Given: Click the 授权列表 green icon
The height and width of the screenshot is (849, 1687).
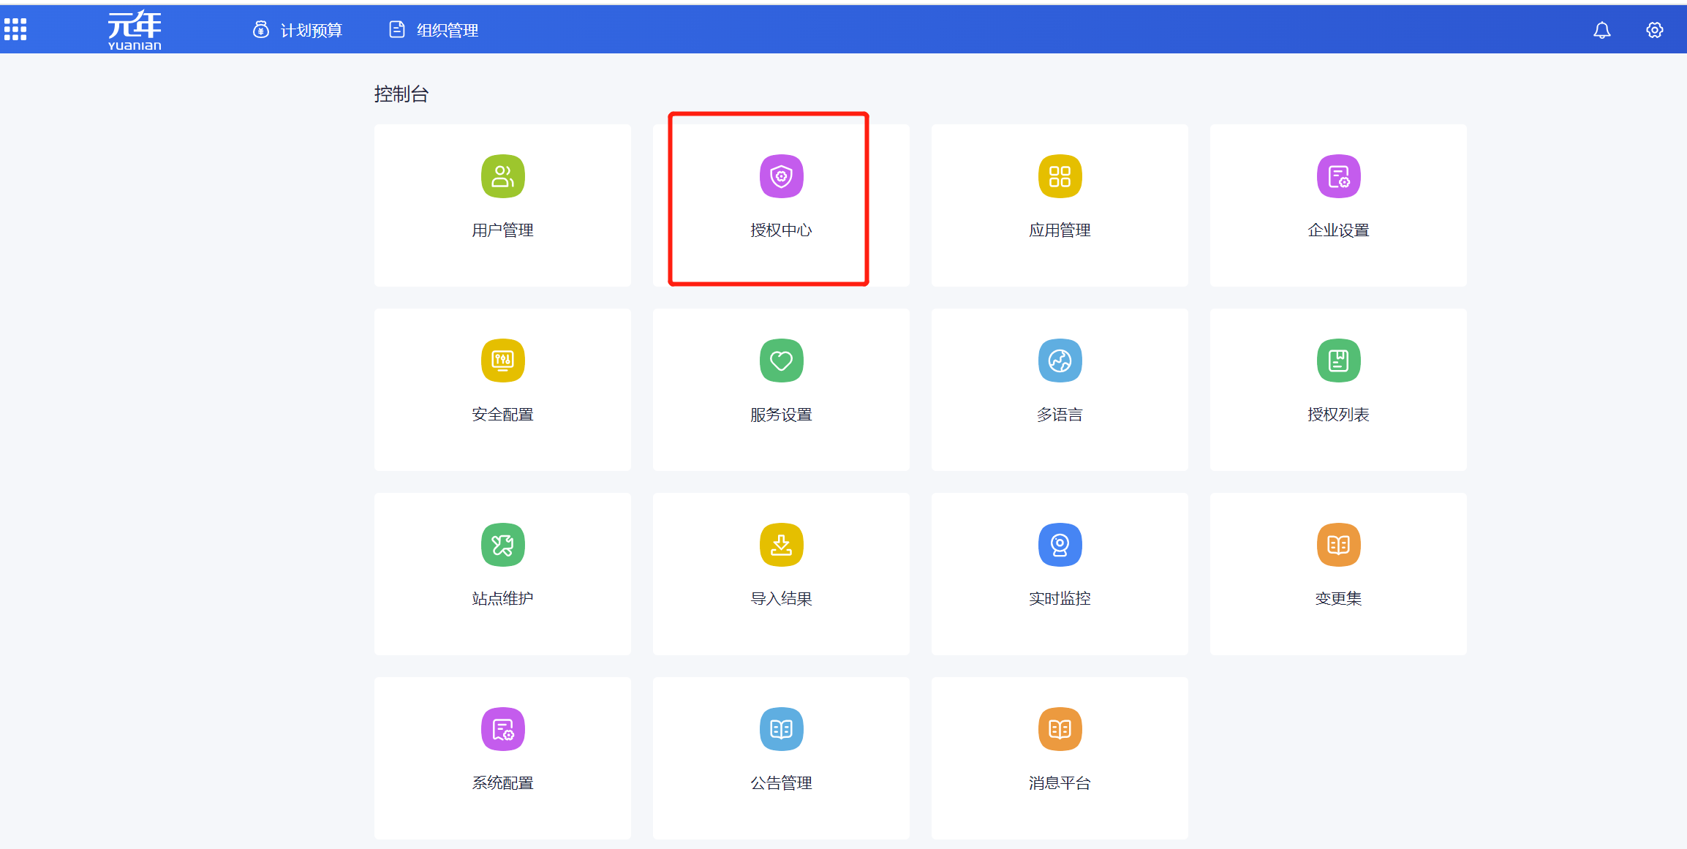Looking at the screenshot, I should click(1338, 361).
